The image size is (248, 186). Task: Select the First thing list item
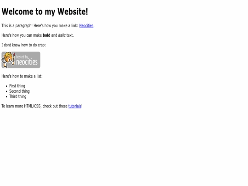[x=17, y=86]
